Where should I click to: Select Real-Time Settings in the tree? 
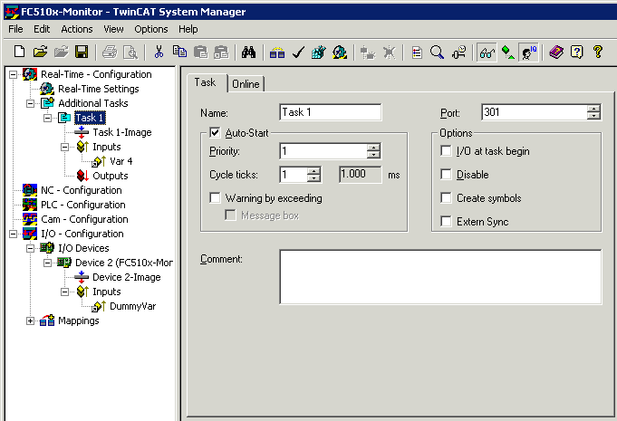(99, 89)
